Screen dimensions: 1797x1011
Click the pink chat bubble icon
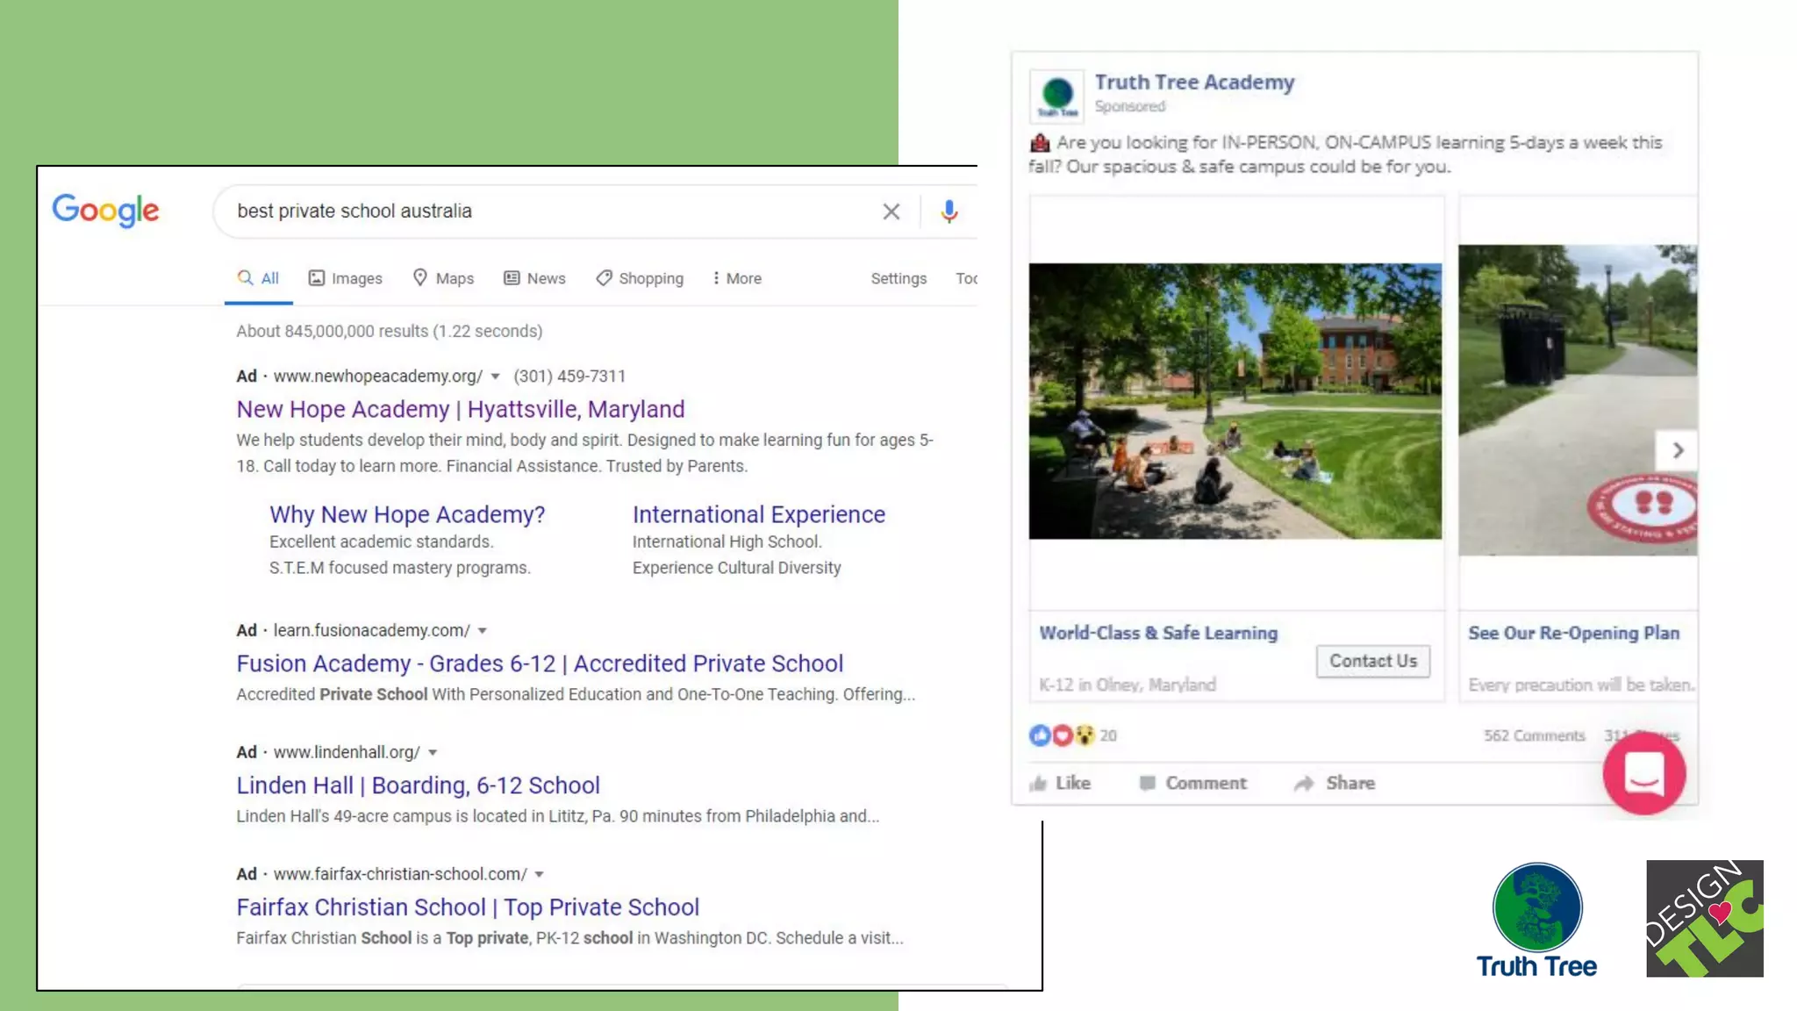(x=1643, y=773)
